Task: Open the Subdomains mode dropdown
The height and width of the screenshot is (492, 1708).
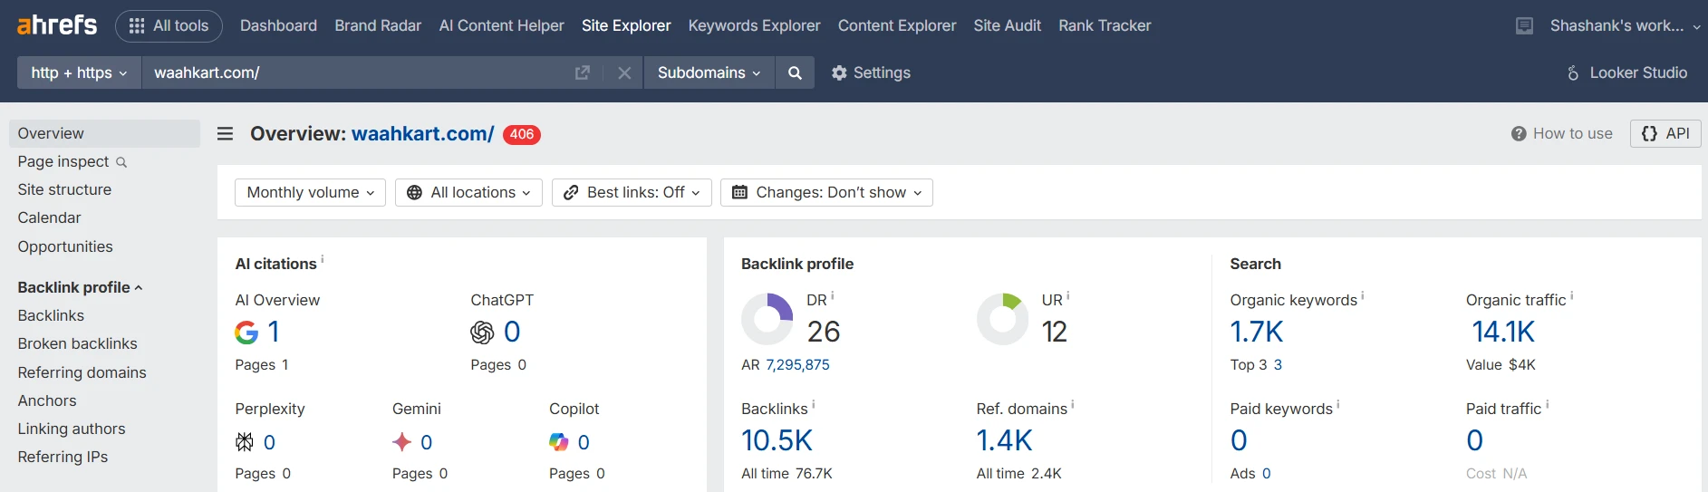Action: pos(709,72)
